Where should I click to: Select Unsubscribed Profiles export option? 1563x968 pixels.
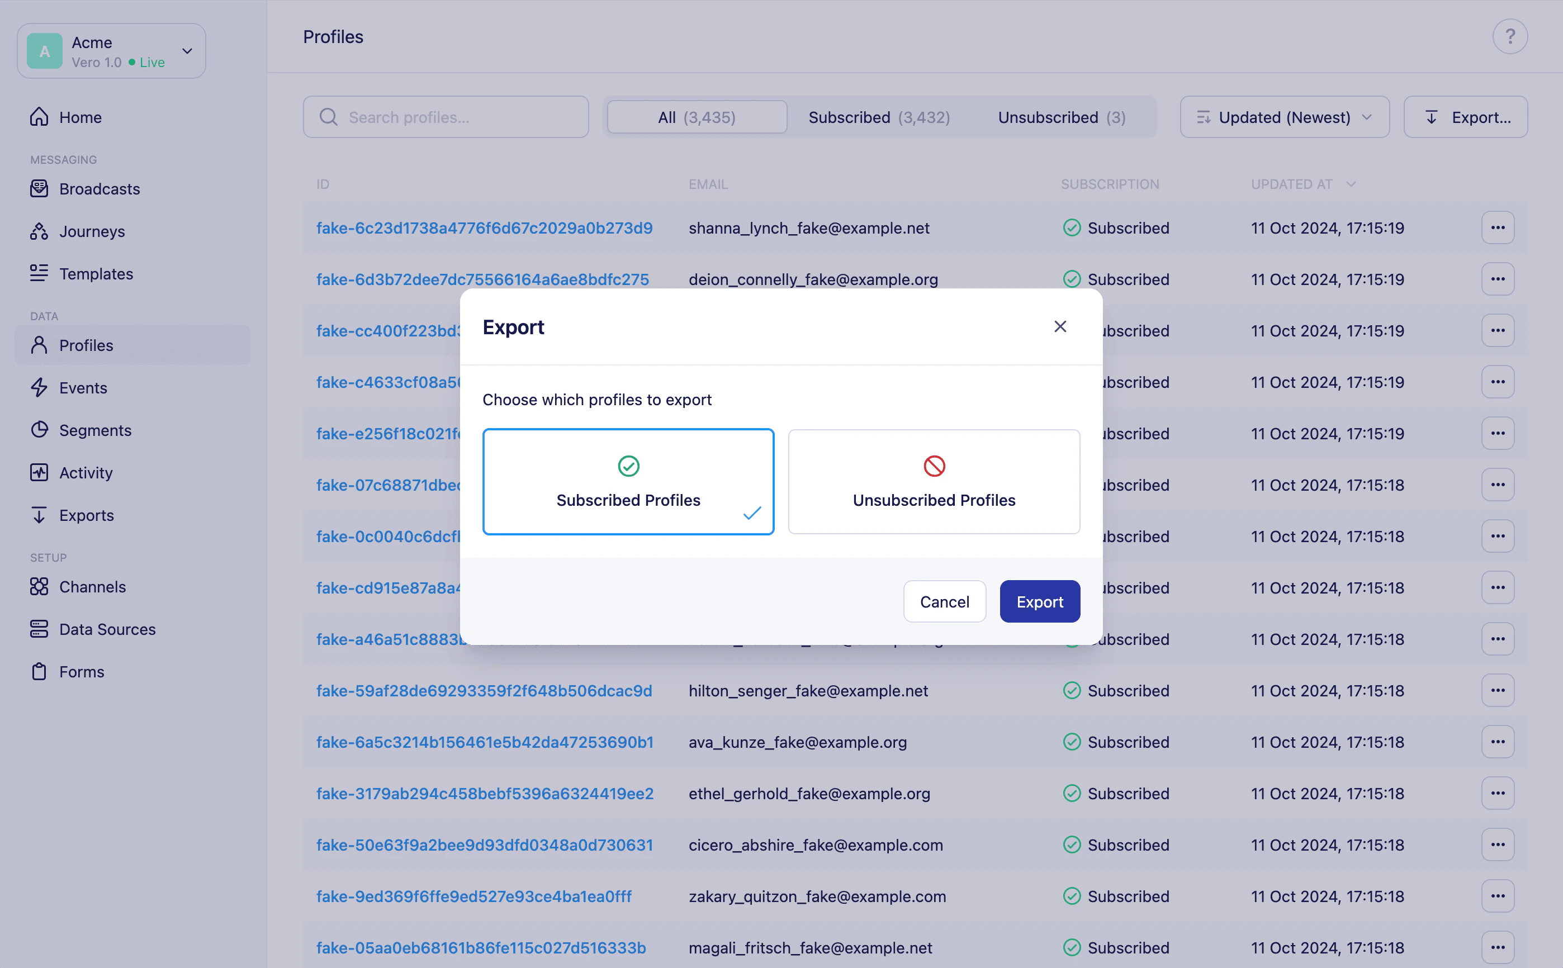tap(934, 481)
